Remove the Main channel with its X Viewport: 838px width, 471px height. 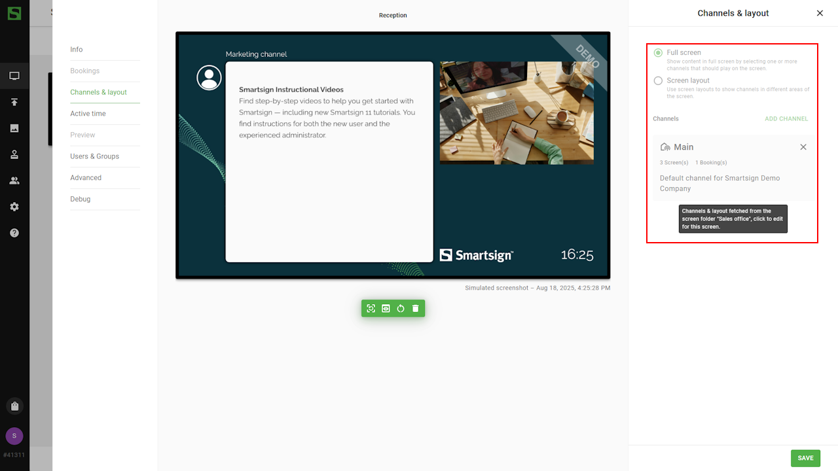tap(803, 147)
